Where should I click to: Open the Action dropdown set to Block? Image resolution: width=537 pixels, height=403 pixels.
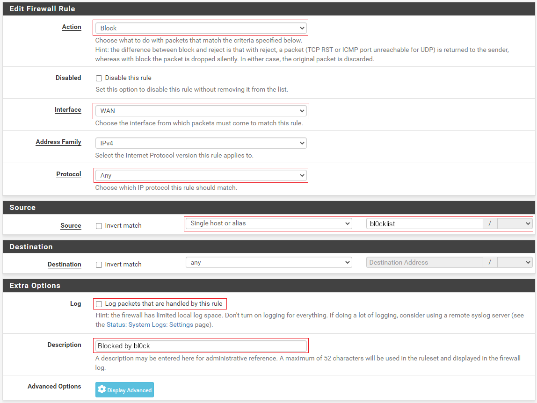click(x=201, y=28)
